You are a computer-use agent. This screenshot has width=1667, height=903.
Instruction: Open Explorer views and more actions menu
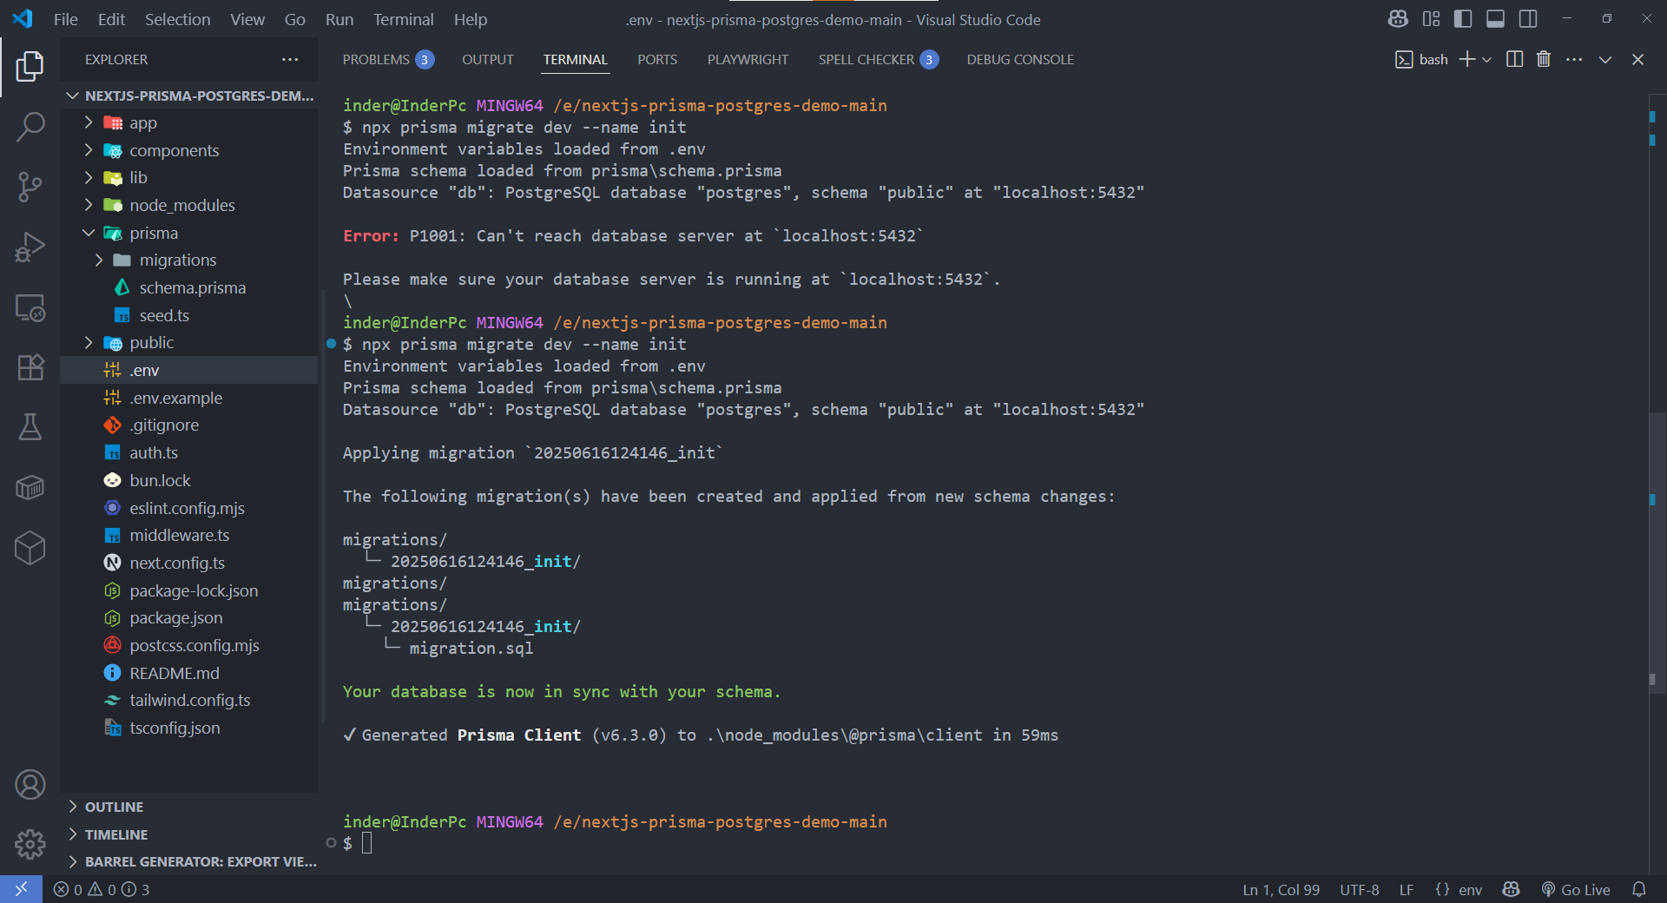[x=290, y=59]
